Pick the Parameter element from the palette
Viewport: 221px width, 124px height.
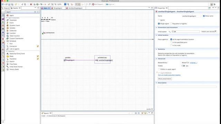coord(13,20)
